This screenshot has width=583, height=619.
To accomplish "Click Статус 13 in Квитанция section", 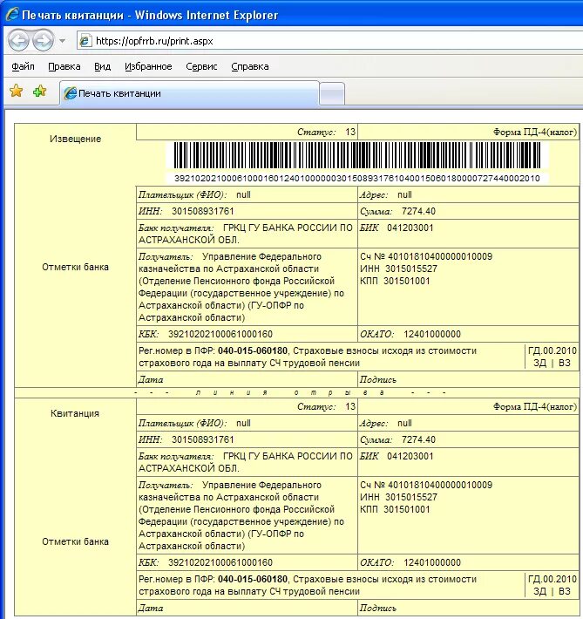I will [327, 406].
